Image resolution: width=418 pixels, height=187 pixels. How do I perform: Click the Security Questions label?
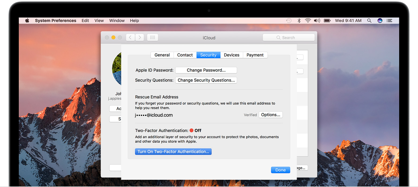(x=154, y=80)
